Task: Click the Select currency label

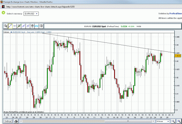Action: point(14,14)
